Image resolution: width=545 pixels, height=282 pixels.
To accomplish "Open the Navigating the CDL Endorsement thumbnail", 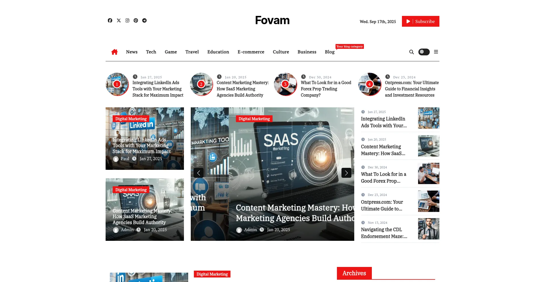I will (429, 229).
